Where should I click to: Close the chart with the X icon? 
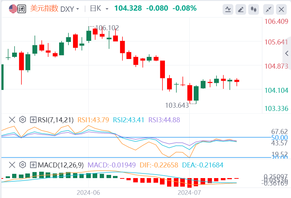point(281,10)
